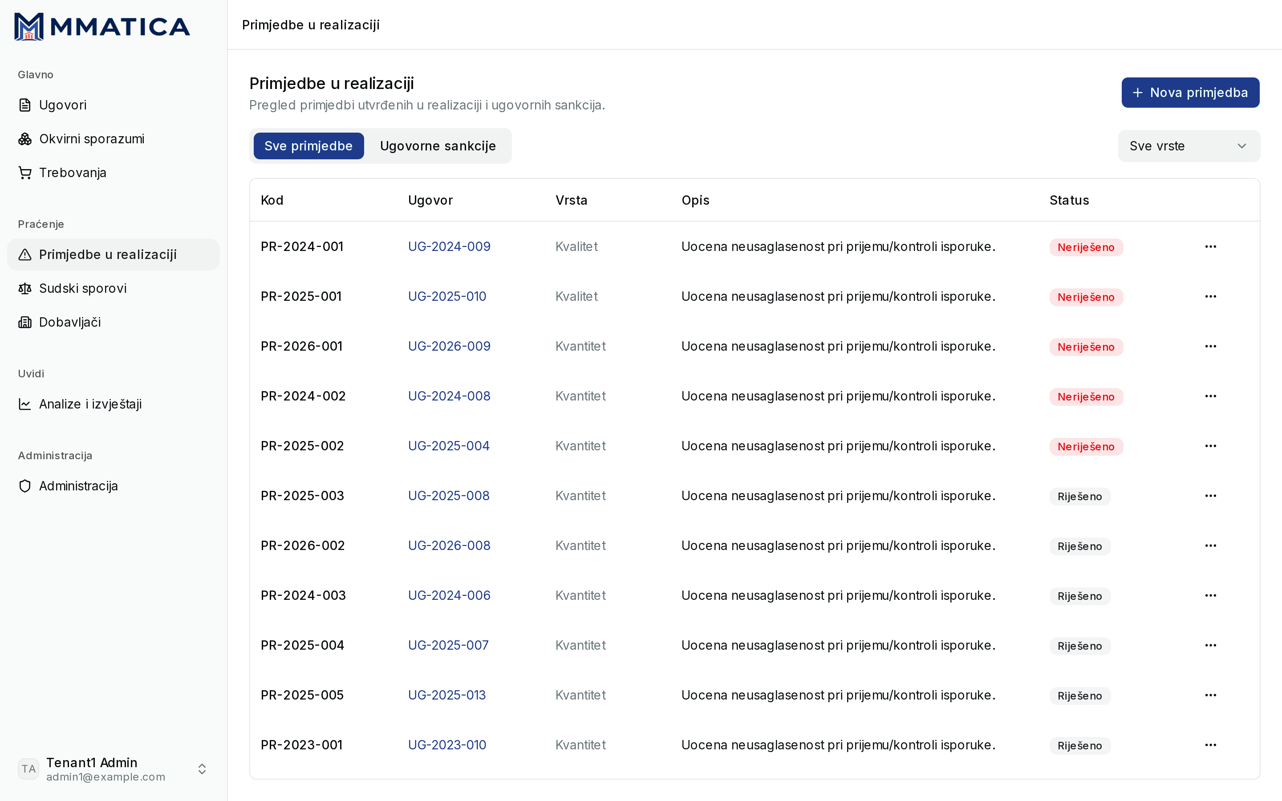
Task: Open Okvirni sporazumi in the sidebar
Action: (x=114, y=139)
